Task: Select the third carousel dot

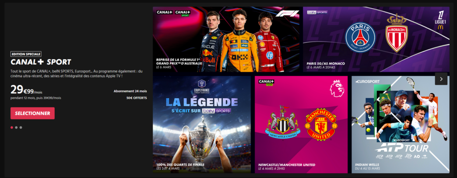Action: (21, 127)
